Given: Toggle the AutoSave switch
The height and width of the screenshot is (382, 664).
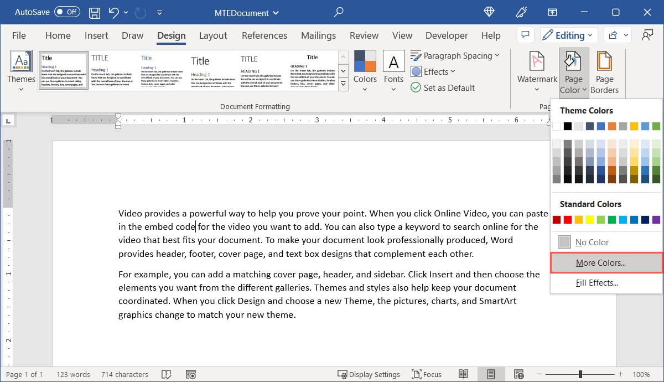Looking at the screenshot, I should tap(67, 12).
